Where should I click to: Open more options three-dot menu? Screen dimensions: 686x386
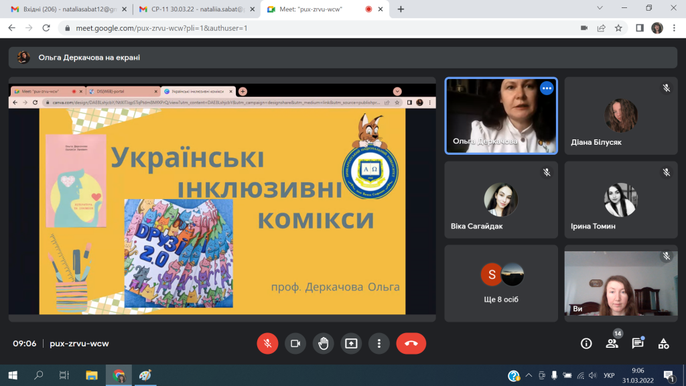379,344
